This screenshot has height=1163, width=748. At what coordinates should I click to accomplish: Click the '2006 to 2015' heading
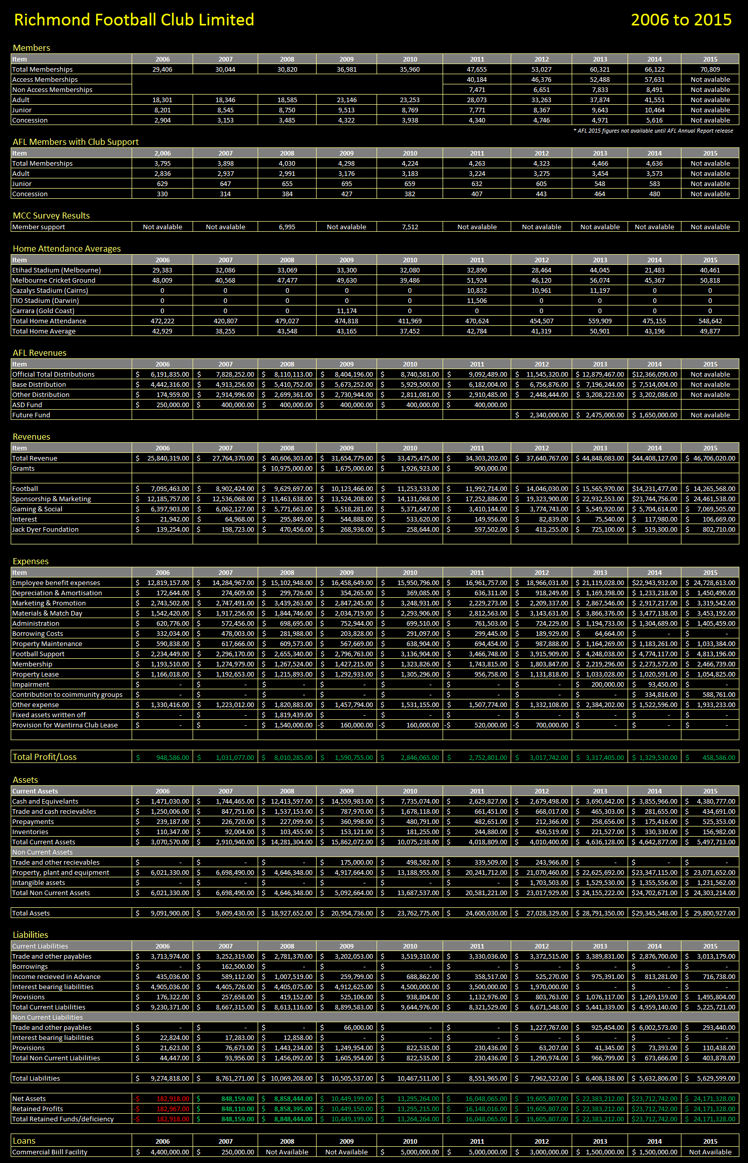coord(681,19)
